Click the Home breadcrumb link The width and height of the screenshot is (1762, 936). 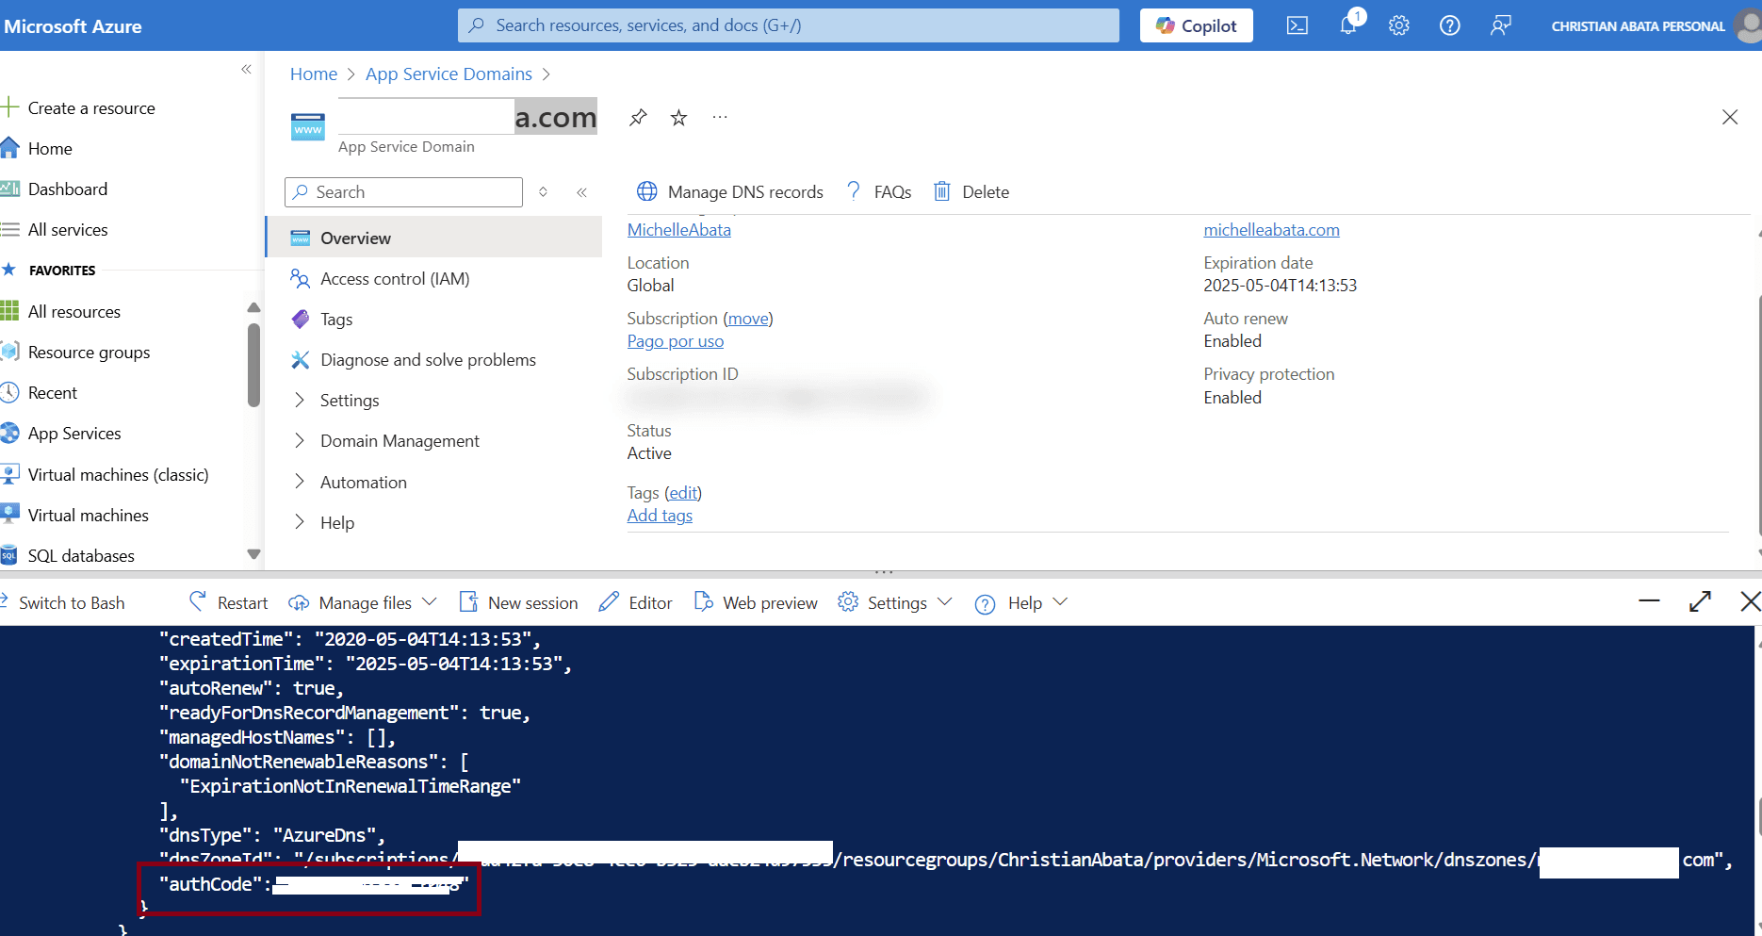pos(314,74)
